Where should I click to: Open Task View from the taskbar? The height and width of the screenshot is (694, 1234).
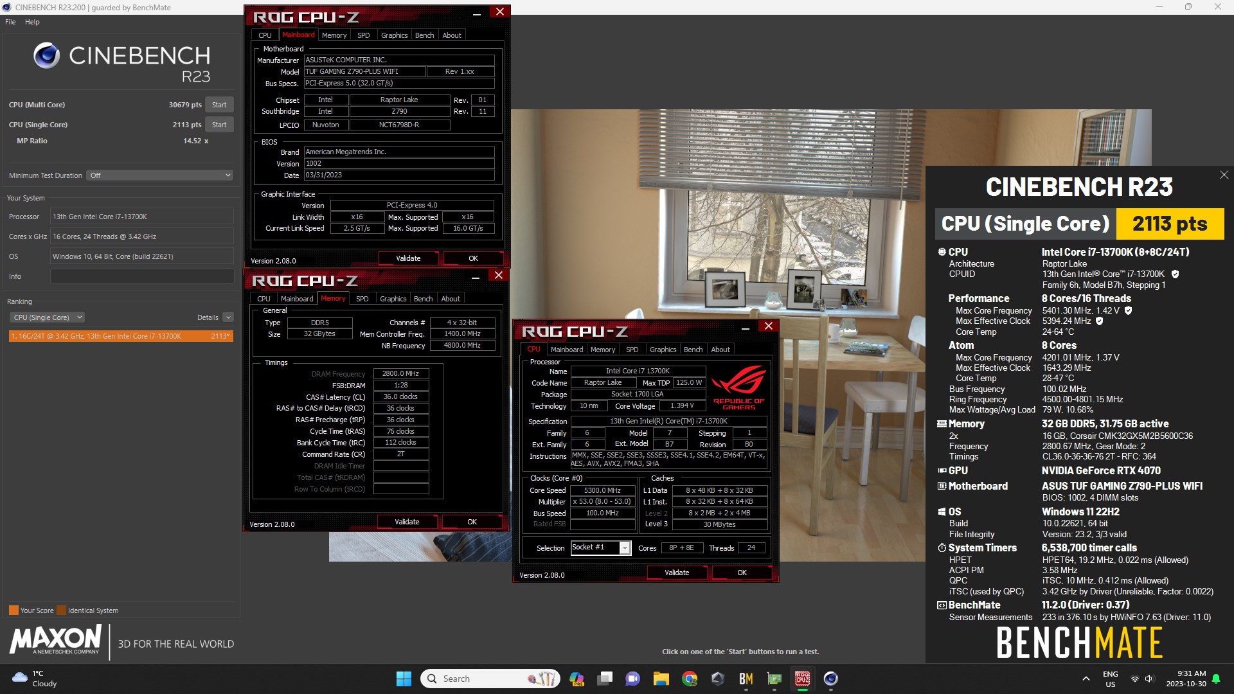coord(605,679)
